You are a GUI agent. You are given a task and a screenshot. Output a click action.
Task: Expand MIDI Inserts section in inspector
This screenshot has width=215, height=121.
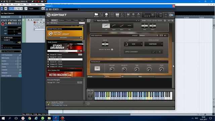click(x=11, y=58)
